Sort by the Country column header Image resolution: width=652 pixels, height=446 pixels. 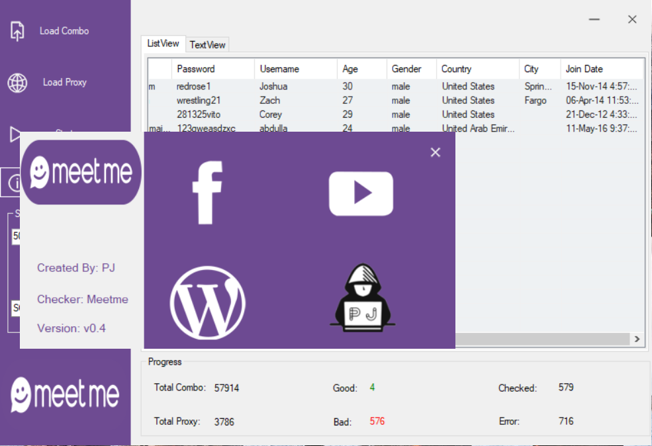click(478, 69)
